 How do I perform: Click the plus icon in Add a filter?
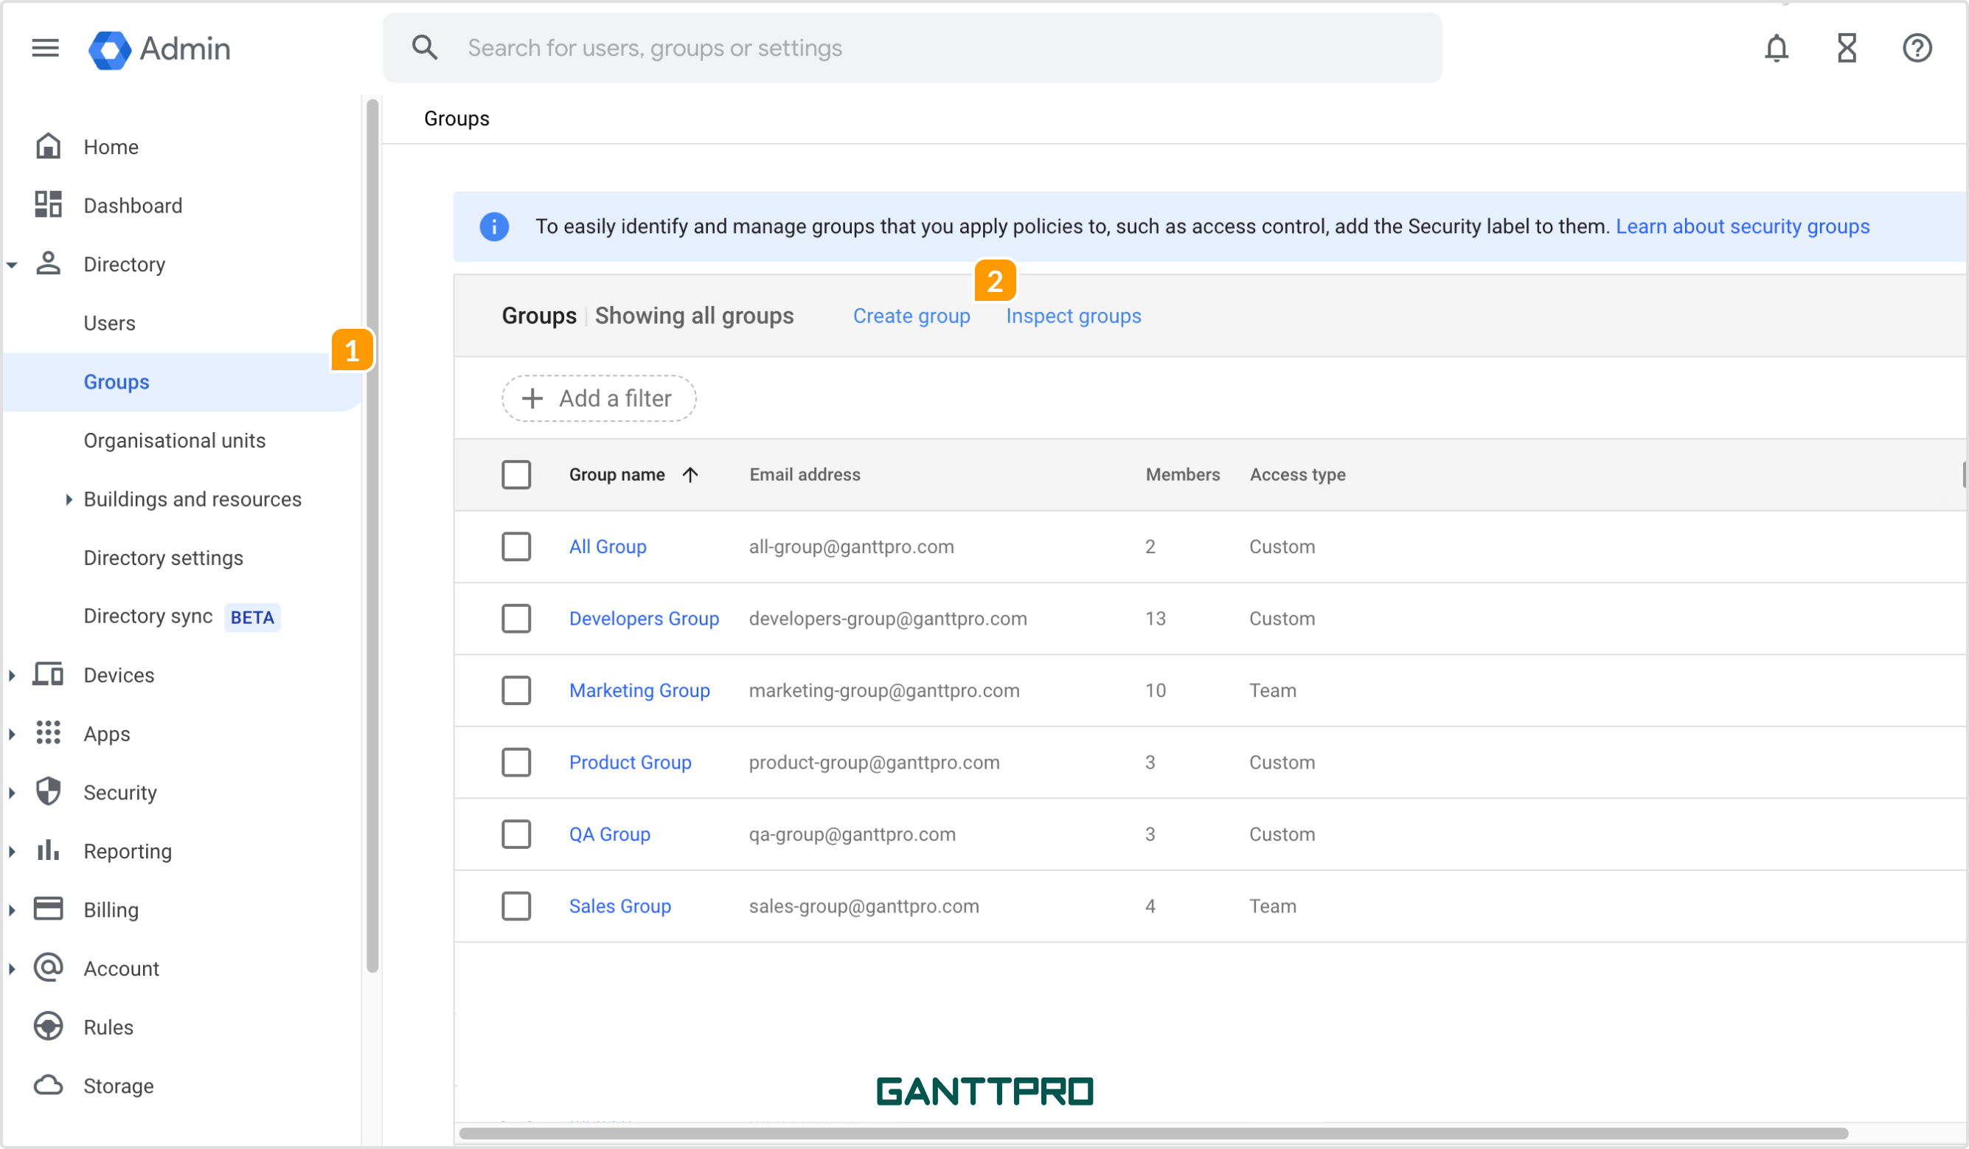[532, 399]
